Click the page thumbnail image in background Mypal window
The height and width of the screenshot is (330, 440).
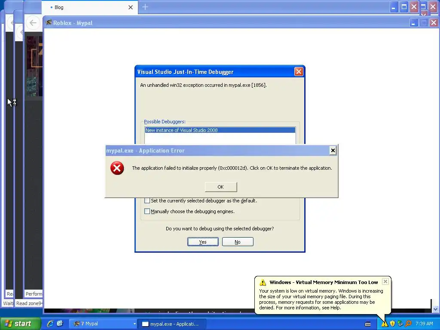coord(34,66)
